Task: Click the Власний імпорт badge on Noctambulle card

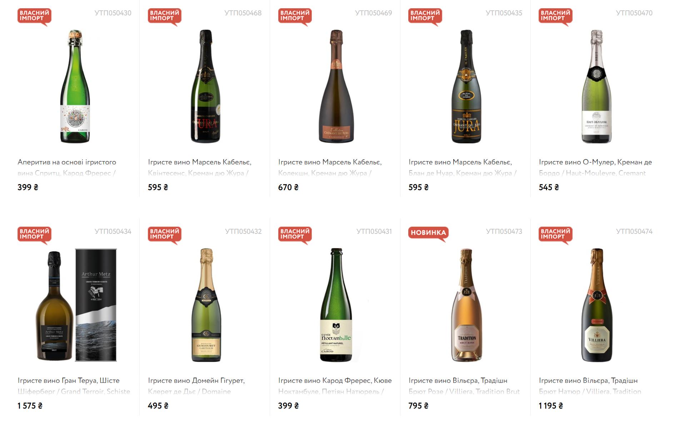Action: tap(295, 235)
